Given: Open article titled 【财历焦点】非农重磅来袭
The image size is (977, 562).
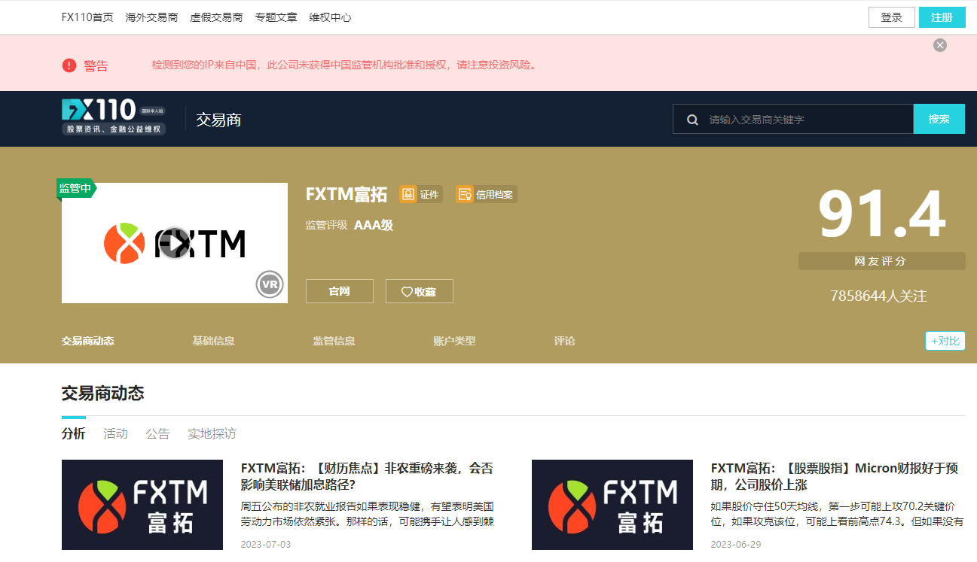Looking at the screenshot, I should coord(367,476).
